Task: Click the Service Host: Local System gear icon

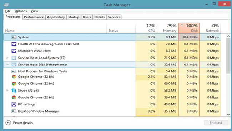Action: point(14,58)
